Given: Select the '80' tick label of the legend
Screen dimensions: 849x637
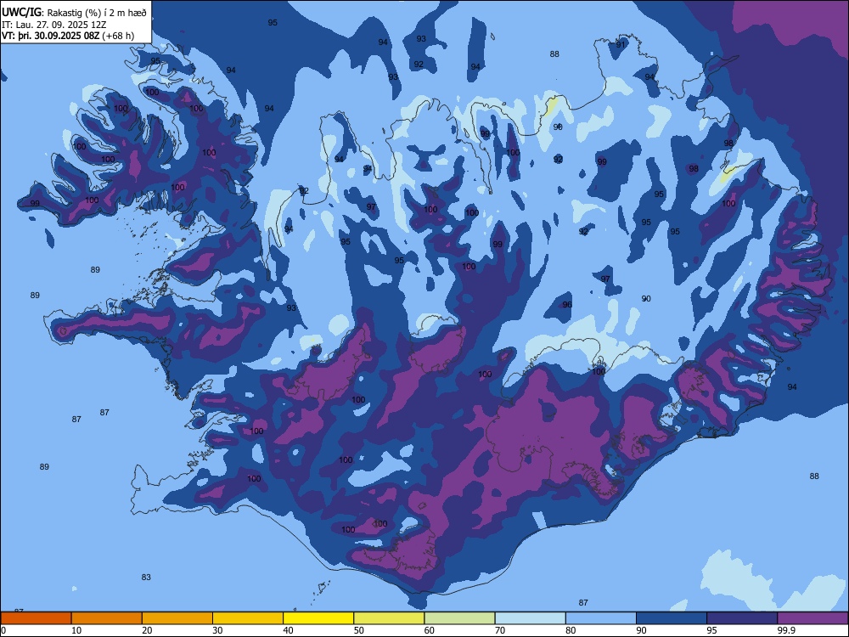Looking at the screenshot, I should [571, 630].
